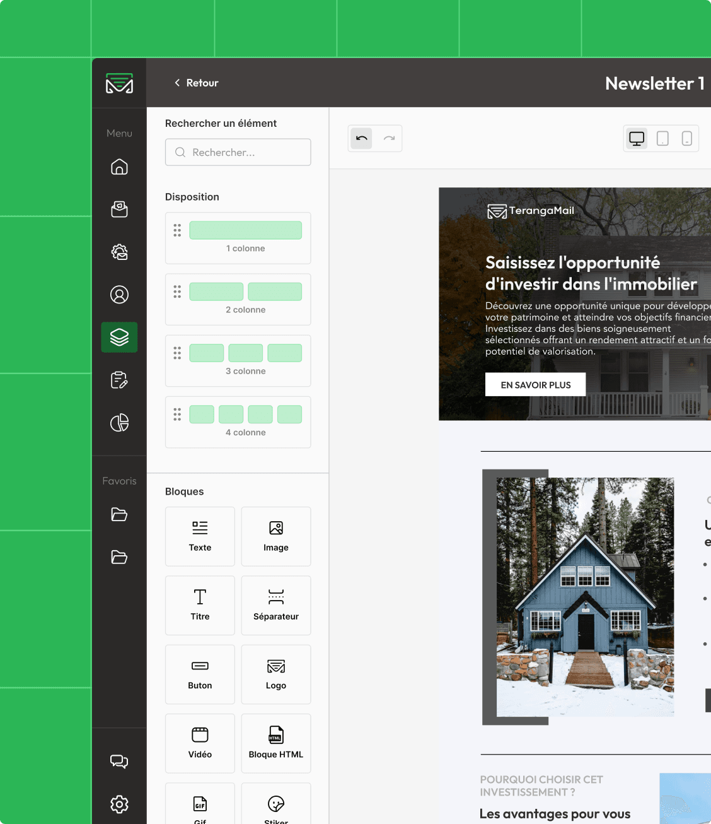Select the Bloque HTML block
The height and width of the screenshot is (824, 711).
coord(275,743)
